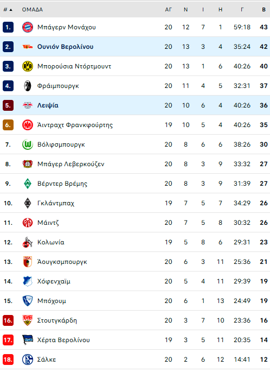Click the Hertha Berlin flag logo

click(x=28, y=340)
